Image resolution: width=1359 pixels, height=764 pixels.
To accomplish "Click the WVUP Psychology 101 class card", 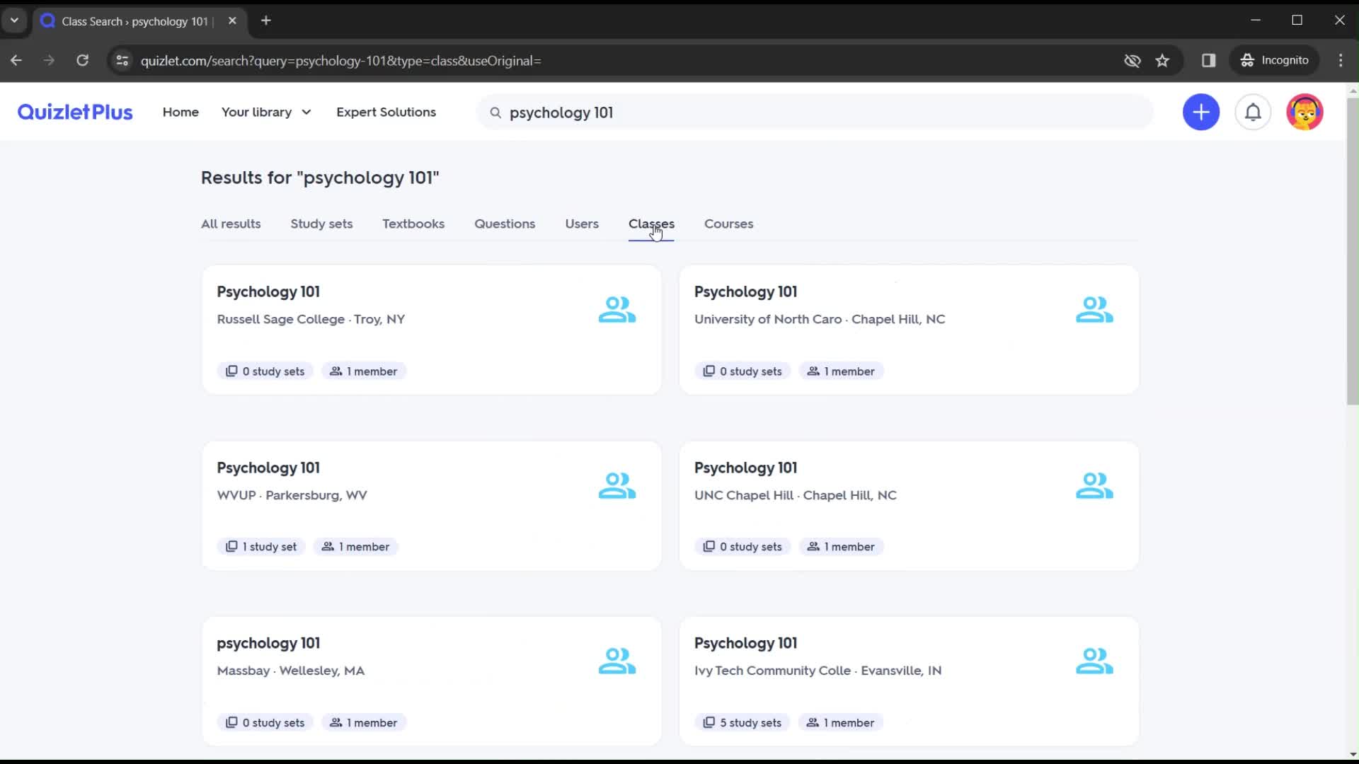I will coord(431,506).
